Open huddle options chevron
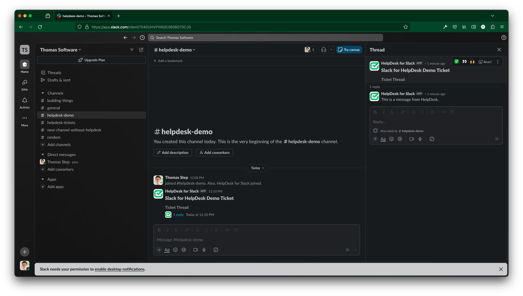The width and height of the screenshot is (523, 296). pyautogui.click(x=331, y=50)
